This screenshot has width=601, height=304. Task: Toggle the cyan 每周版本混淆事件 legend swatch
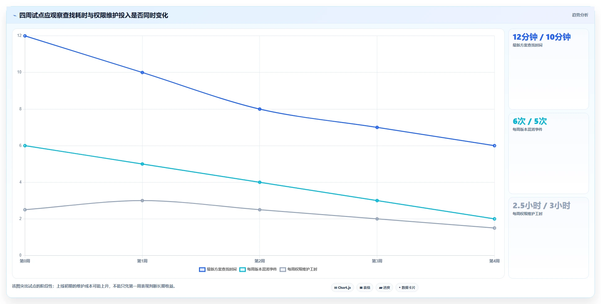click(242, 270)
